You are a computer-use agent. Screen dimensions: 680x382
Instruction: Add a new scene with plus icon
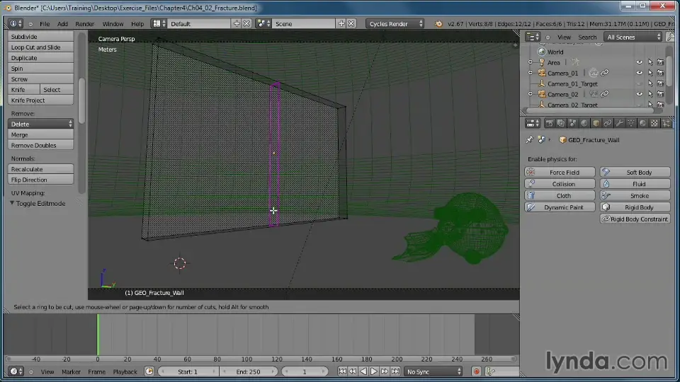(x=341, y=24)
